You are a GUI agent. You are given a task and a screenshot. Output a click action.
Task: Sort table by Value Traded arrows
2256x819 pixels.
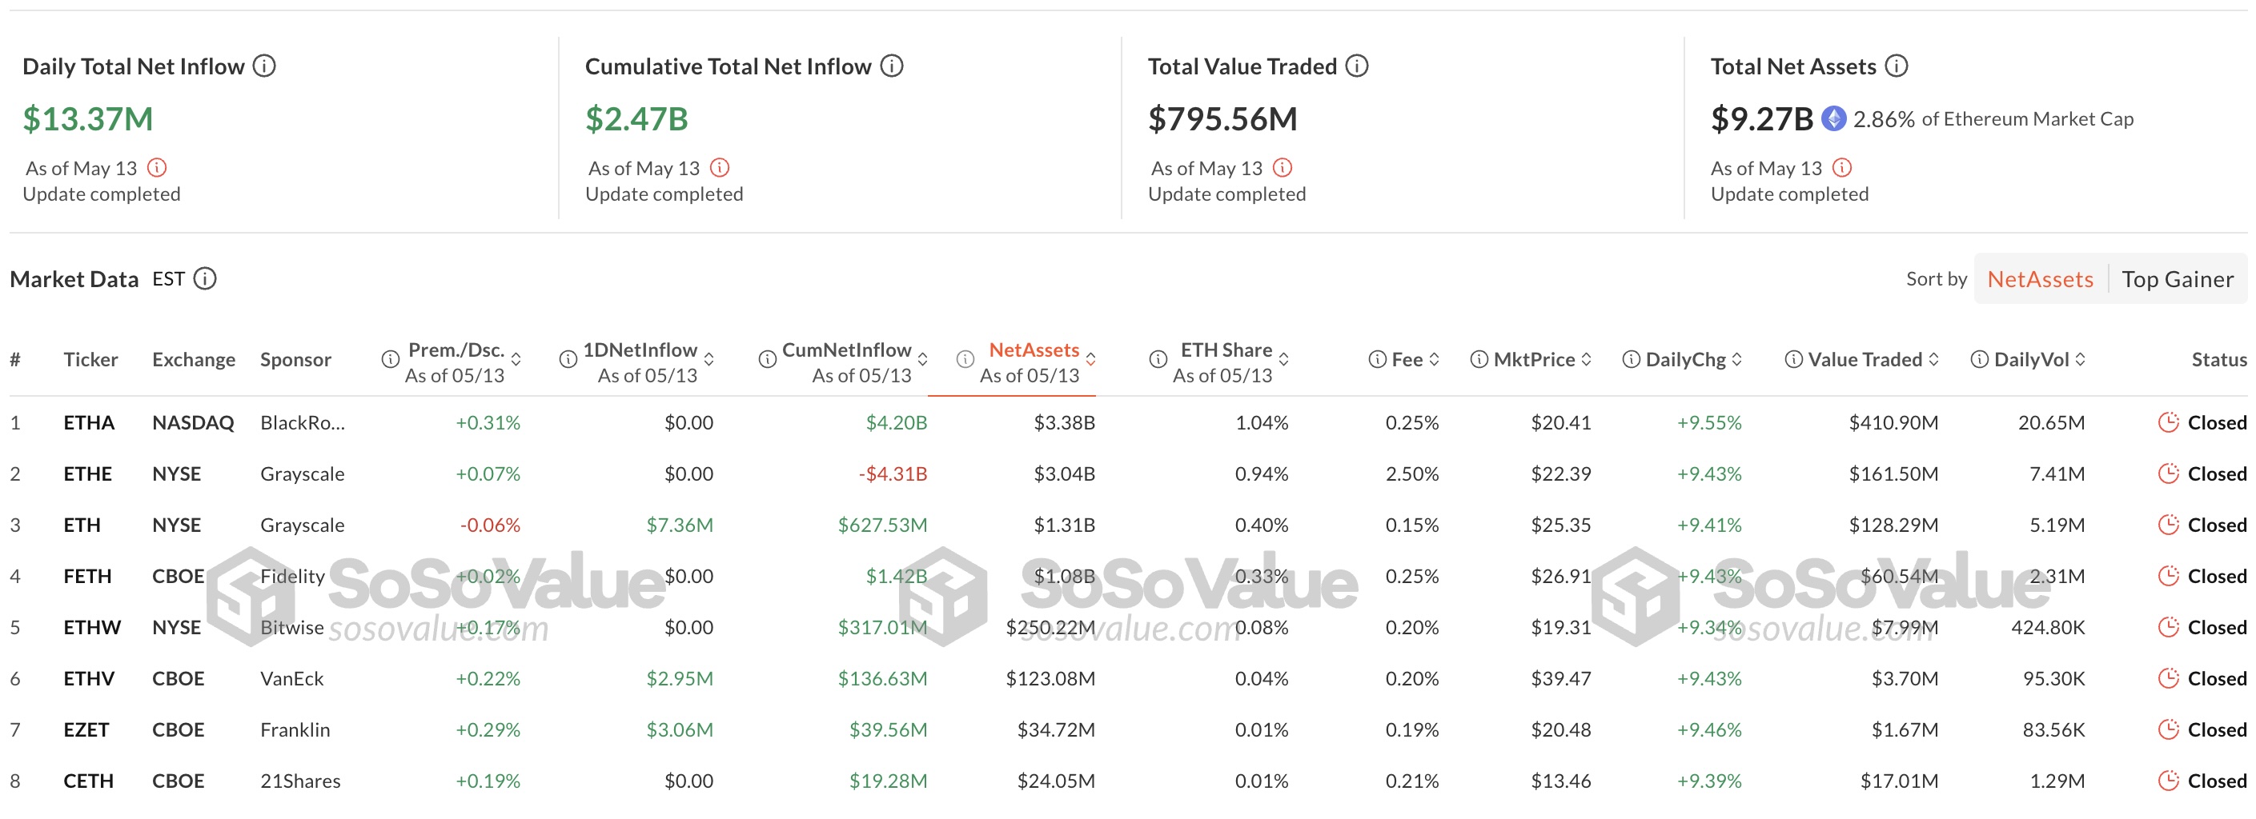[1933, 360]
